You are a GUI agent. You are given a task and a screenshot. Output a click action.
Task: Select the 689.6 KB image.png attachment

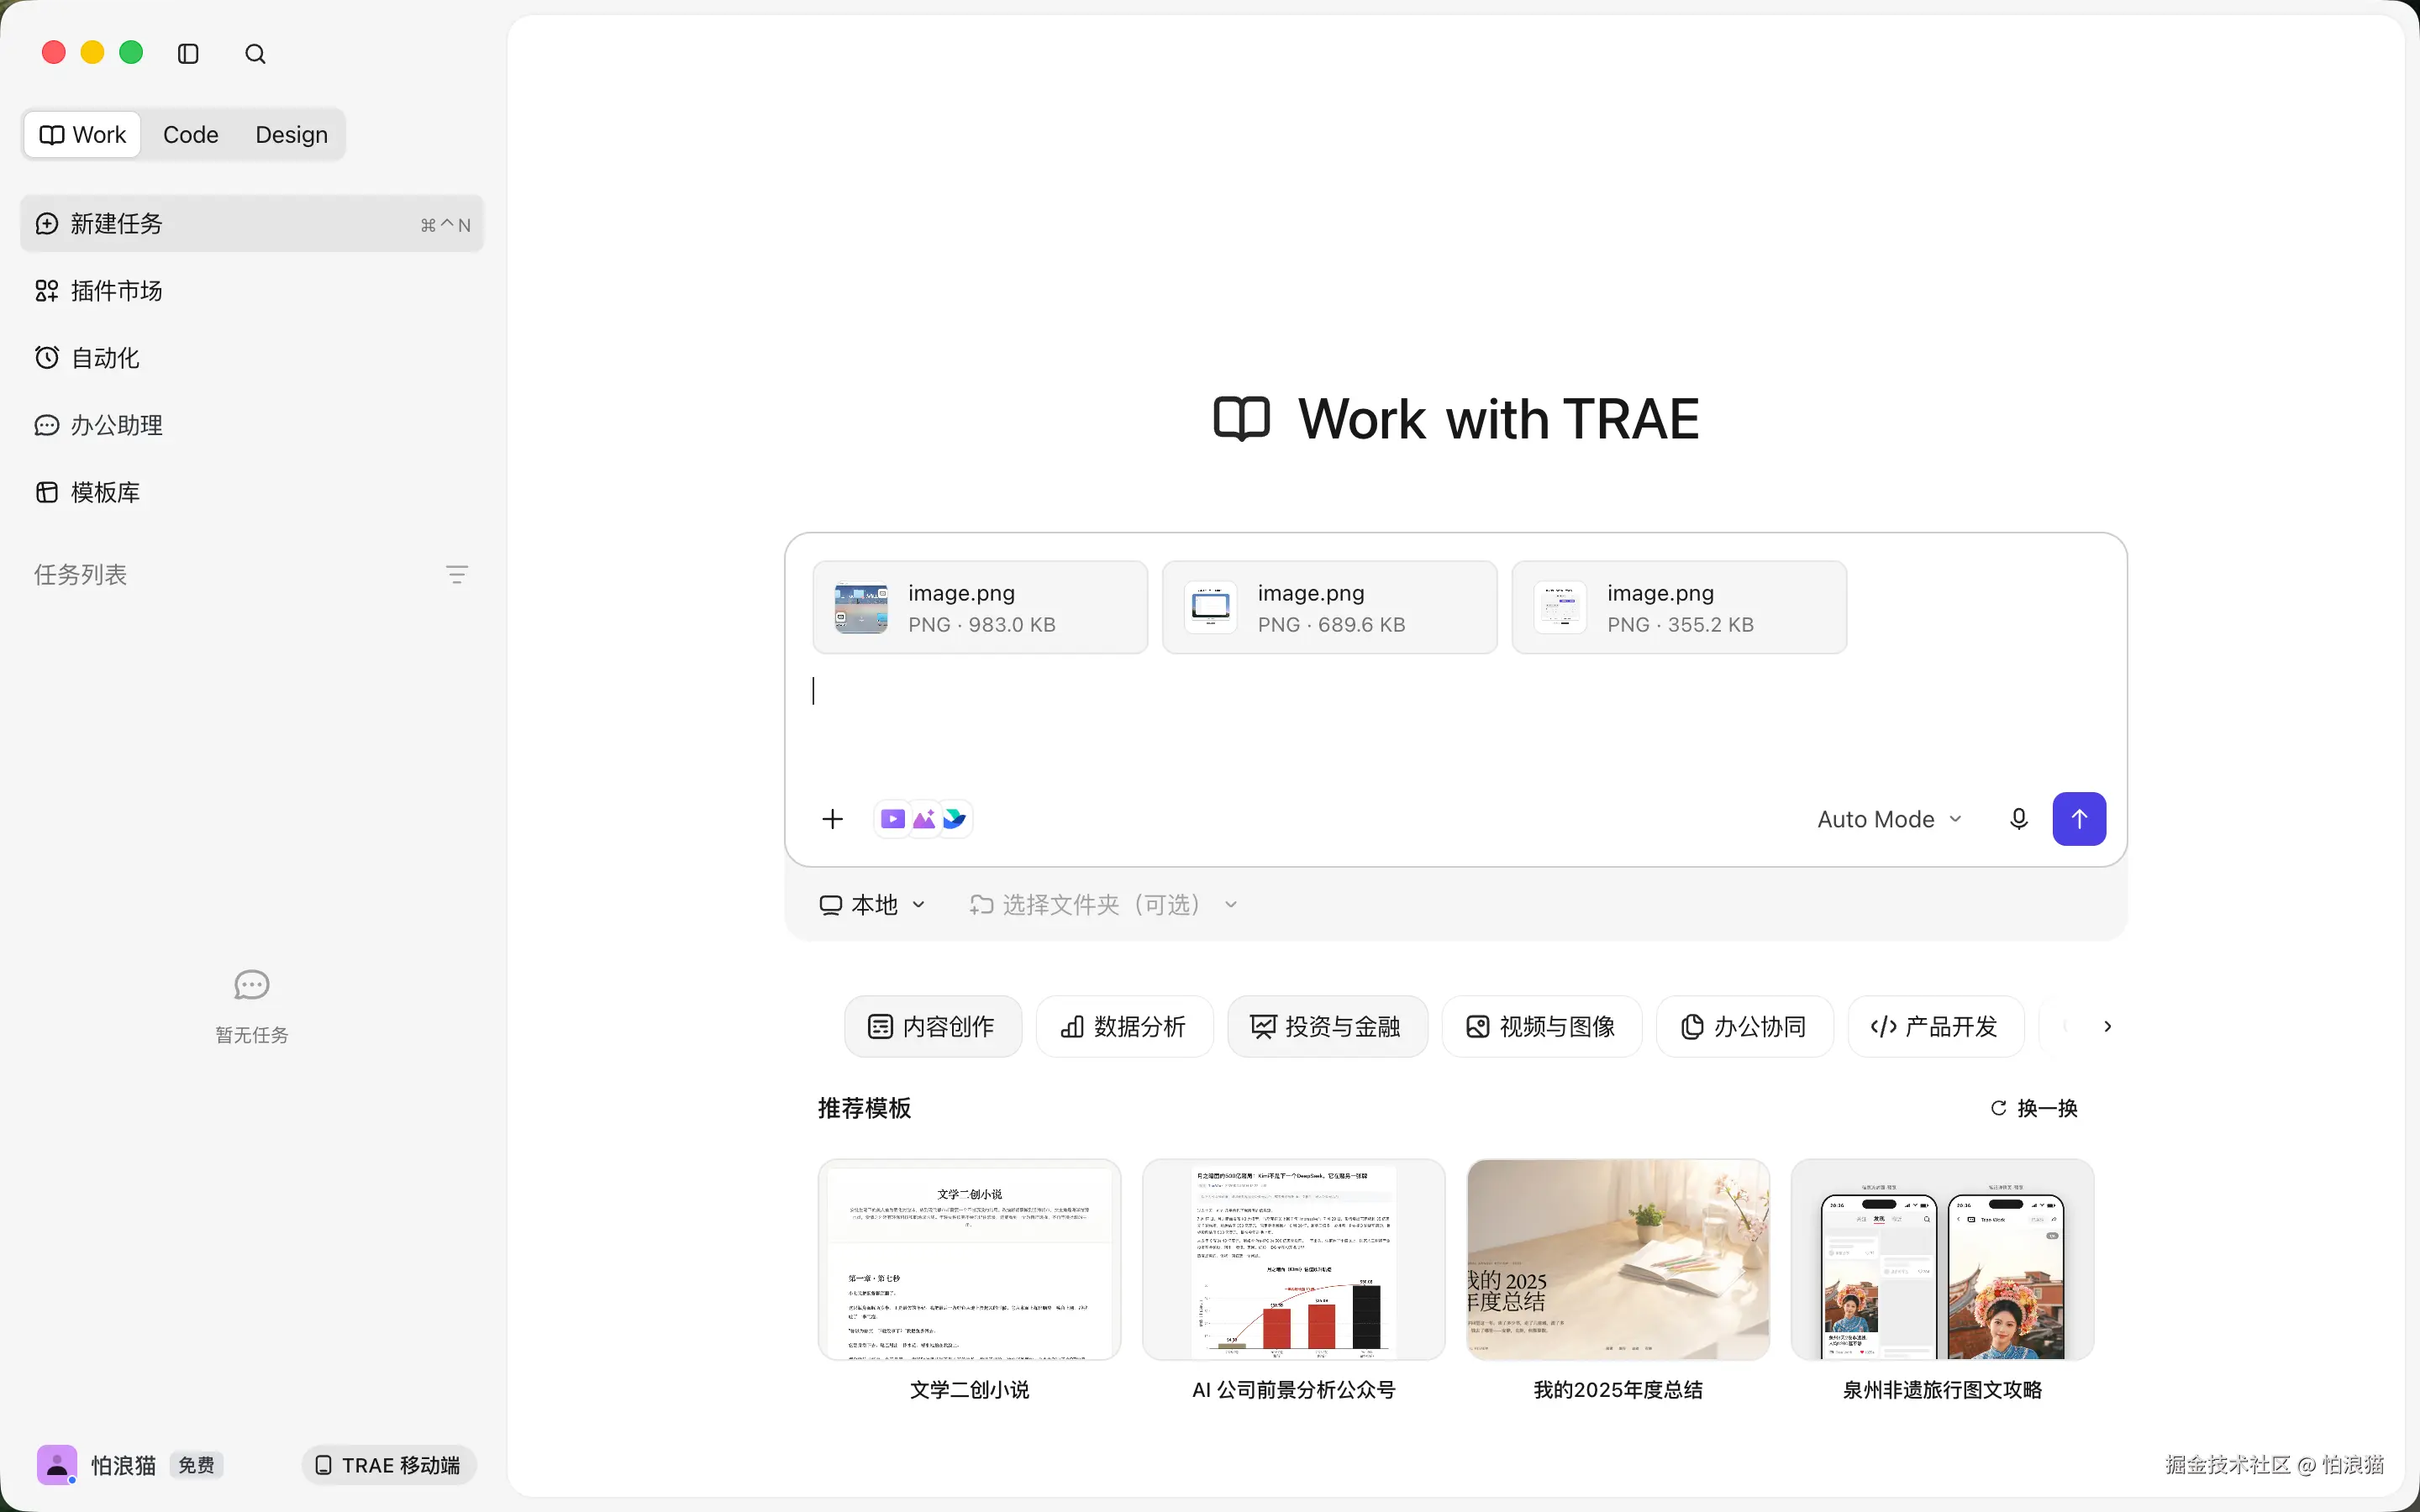[x=1330, y=608]
